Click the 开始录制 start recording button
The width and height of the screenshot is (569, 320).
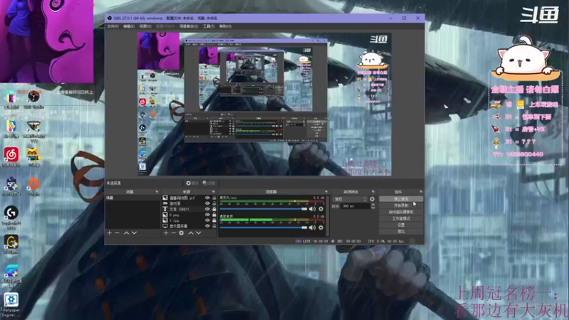401,206
